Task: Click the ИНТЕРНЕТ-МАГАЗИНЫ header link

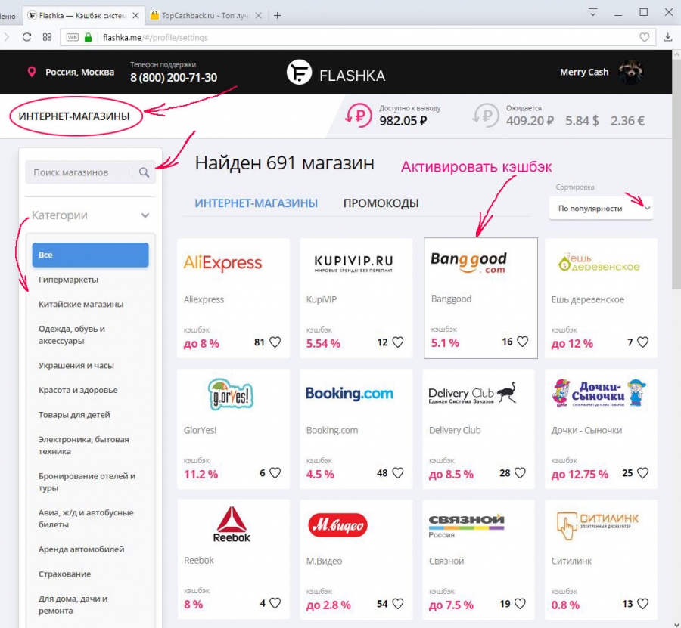Action: [74, 116]
